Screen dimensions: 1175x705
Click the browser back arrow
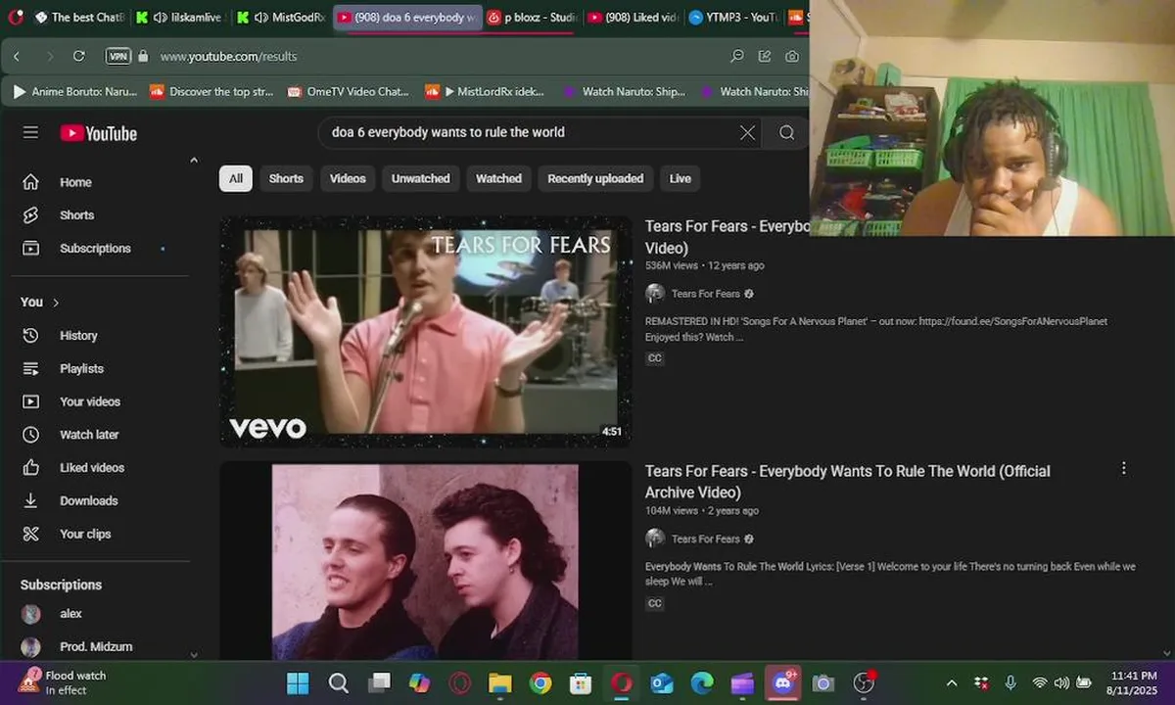17,57
